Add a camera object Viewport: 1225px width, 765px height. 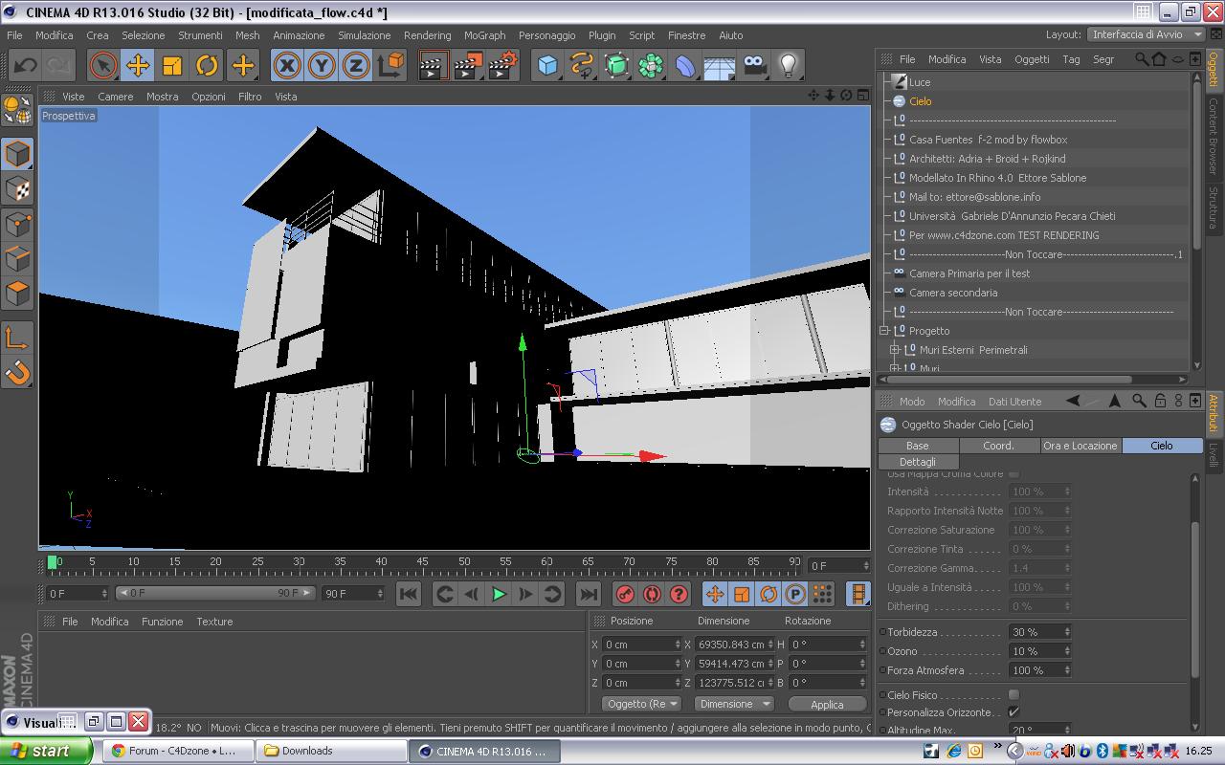[754, 65]
